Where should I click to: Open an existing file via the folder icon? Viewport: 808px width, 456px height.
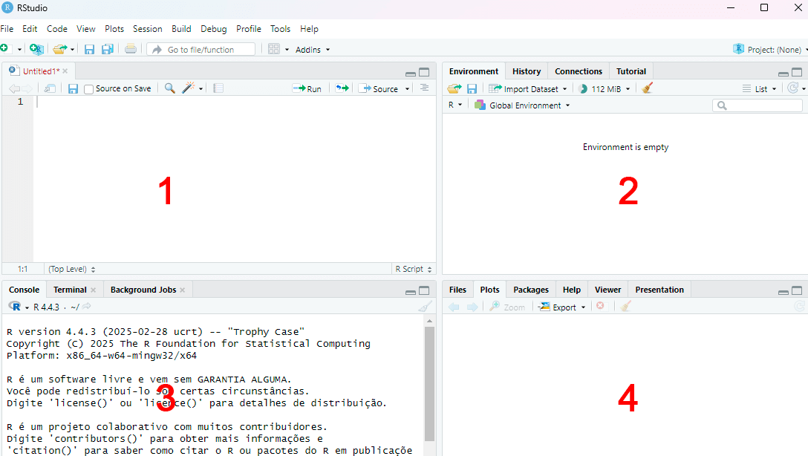pyautogui.click(x=59, y=49)
